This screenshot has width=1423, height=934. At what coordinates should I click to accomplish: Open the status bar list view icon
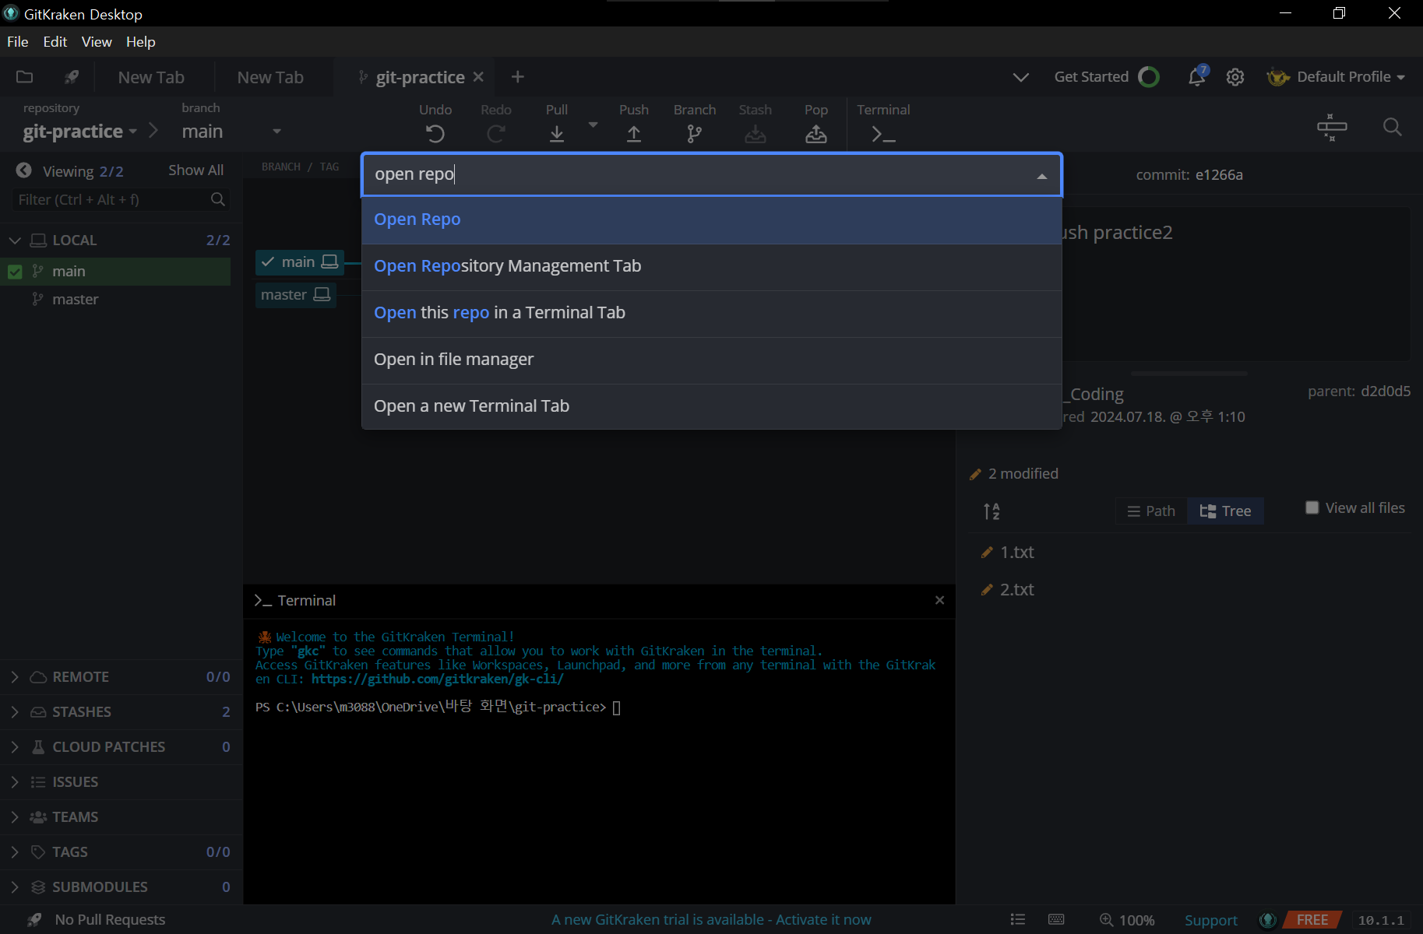click(1018, 919)
